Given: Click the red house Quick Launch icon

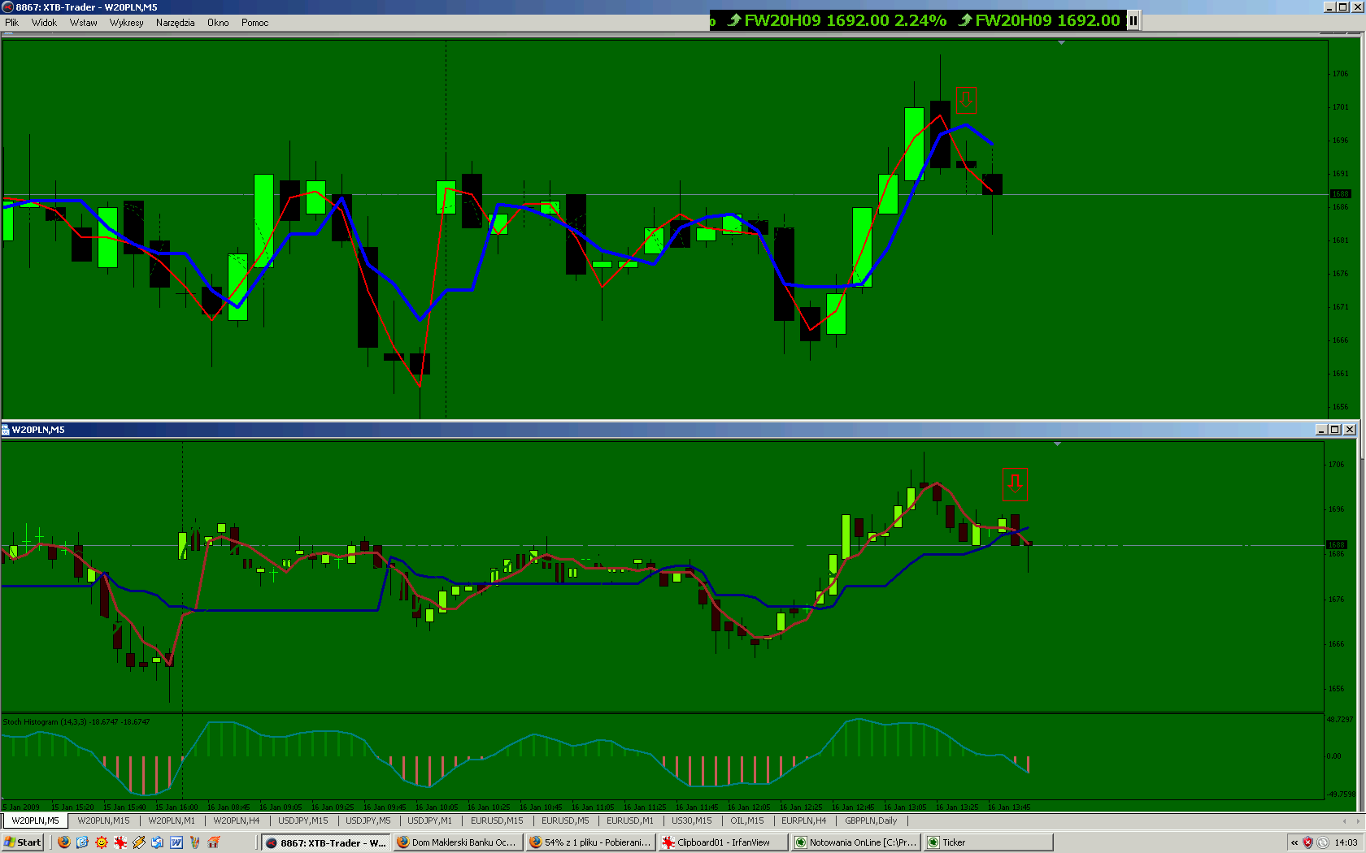Looking at the screenshot, I should 214,842.
